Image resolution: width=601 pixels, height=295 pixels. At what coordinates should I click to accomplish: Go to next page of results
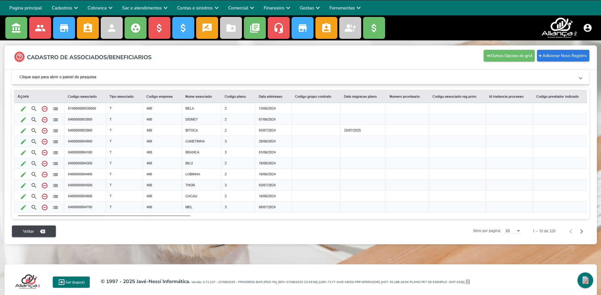point(581,231)
